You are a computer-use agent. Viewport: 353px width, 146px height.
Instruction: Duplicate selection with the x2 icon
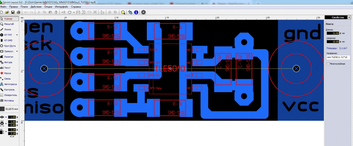[63, 12]
